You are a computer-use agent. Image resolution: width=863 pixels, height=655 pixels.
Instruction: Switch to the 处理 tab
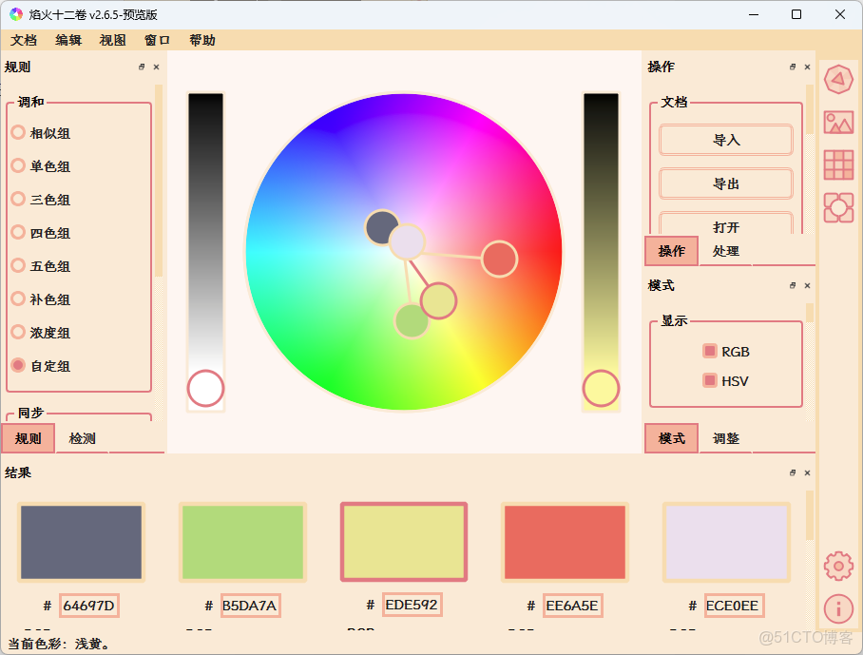(x=725, y=251)
